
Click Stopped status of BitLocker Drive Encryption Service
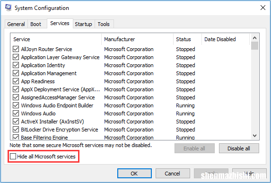(x=185, y=130)
